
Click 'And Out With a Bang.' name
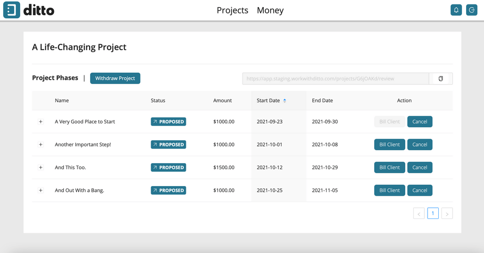[79, 190]
